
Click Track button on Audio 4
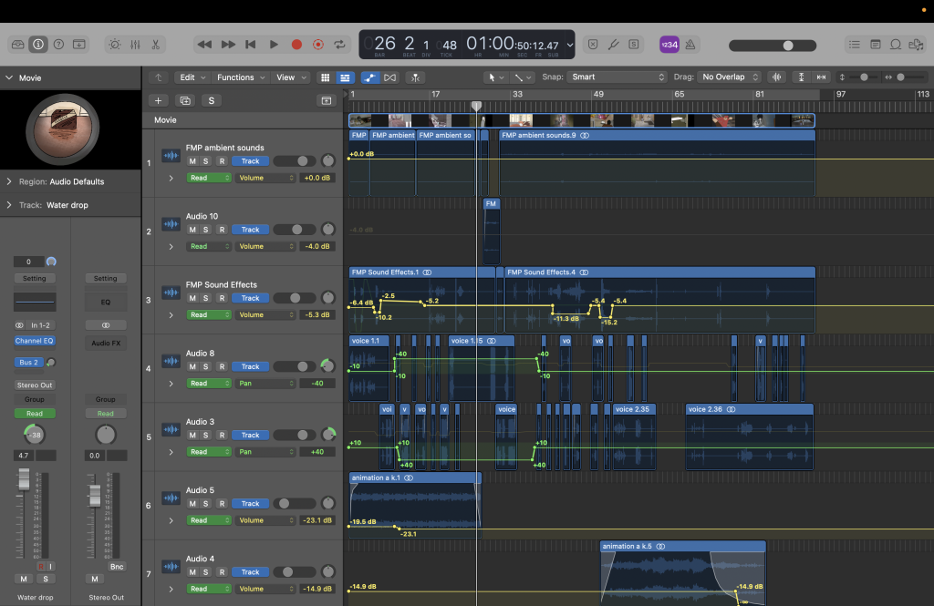(x=250, y=572)
